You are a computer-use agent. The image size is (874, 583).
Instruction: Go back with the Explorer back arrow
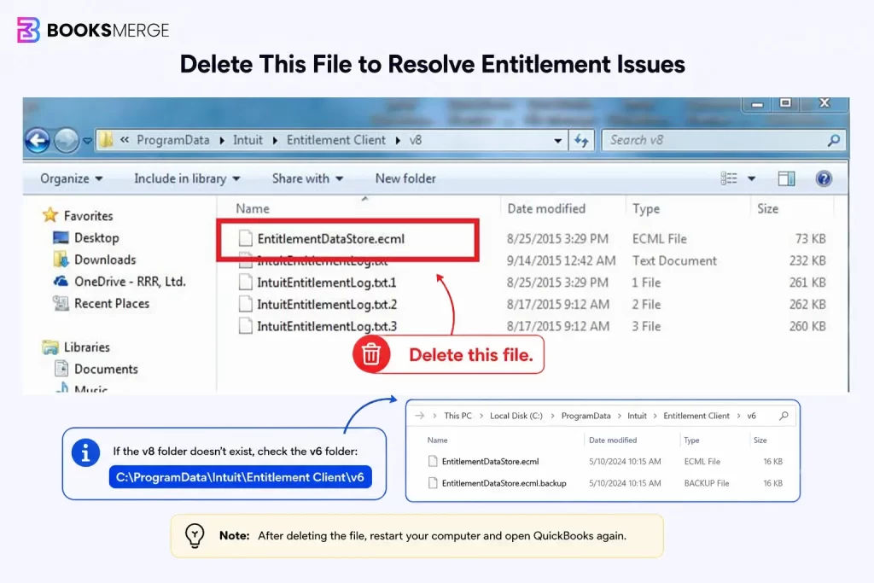point(38,141)
